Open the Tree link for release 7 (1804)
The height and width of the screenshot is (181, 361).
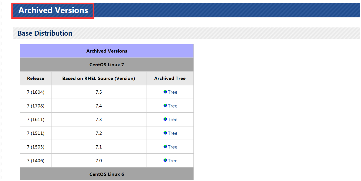click(172, 92)
